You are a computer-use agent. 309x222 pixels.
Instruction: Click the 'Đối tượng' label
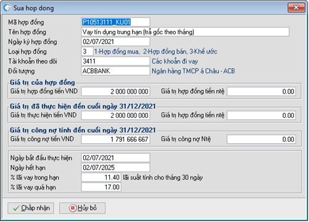(22, 71)
